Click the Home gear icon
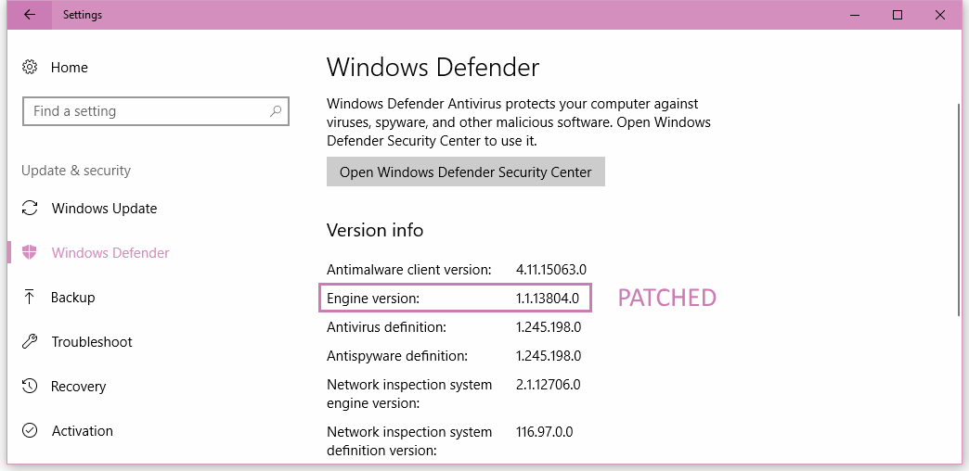 (x=30, y=68)
